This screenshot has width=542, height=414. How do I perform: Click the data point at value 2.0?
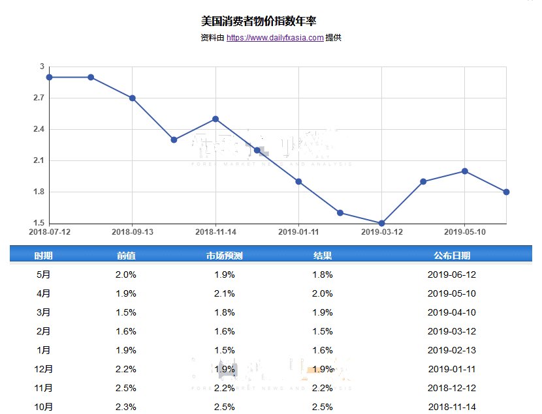pyautogui.click(x=465, y=171)
